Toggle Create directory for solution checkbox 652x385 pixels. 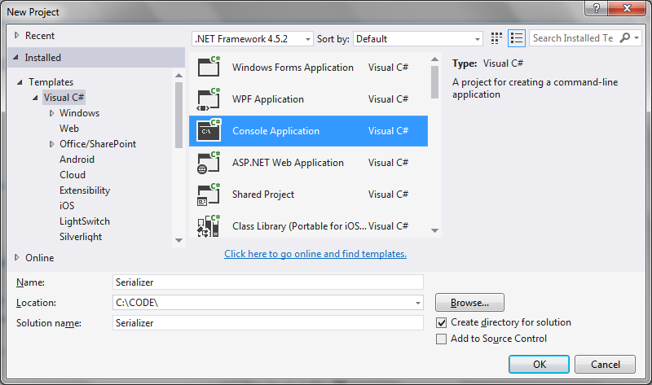coord(441,322)
